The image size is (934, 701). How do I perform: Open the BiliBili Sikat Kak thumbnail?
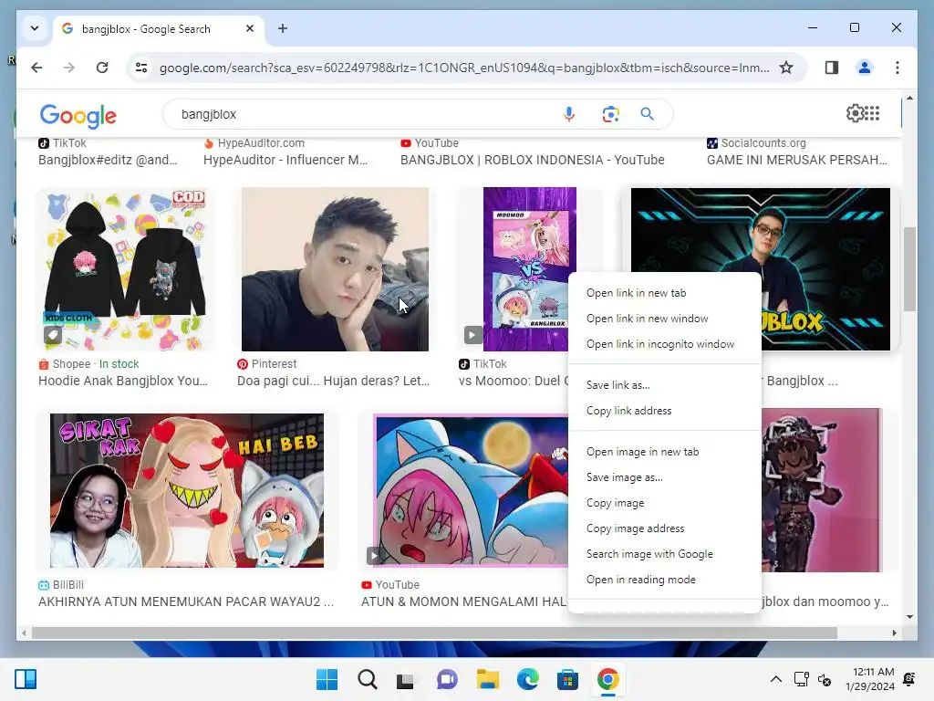pos(186,490)
